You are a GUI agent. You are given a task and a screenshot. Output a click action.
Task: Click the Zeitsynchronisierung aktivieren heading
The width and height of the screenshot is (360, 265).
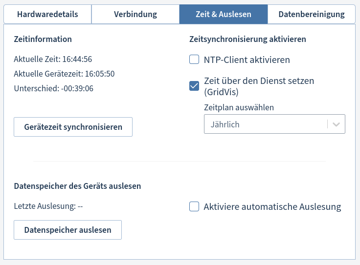247,39
